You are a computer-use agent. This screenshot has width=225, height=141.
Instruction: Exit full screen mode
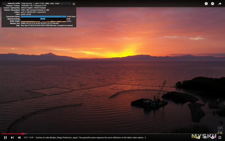pyautogui.click(x=220, y=138)
